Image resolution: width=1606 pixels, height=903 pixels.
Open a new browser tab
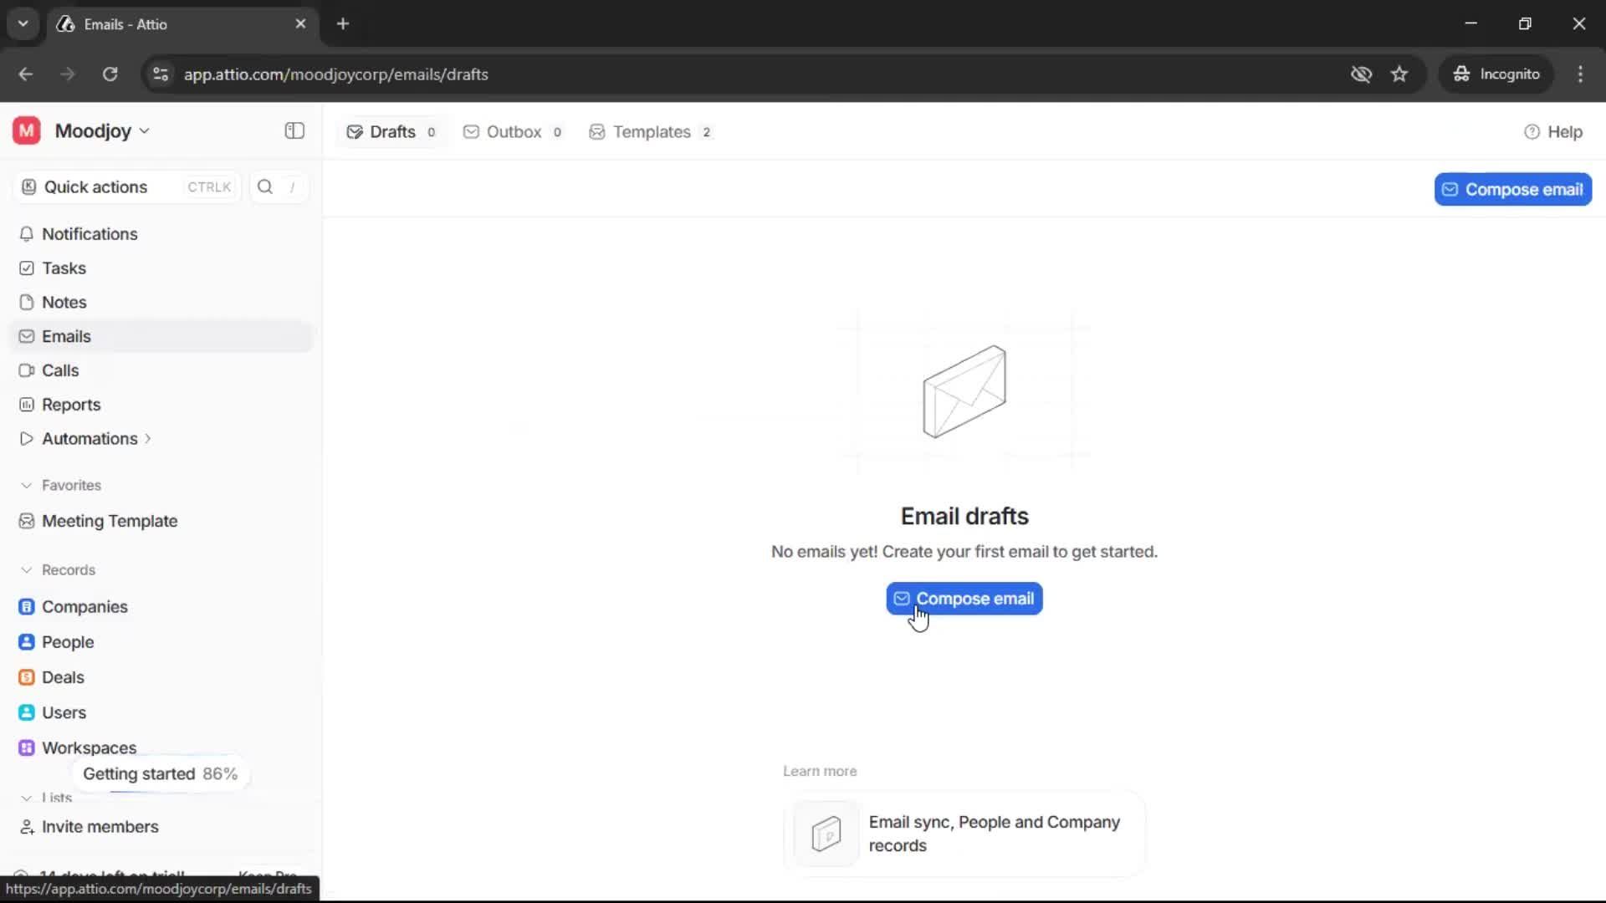tap(343, 24)
